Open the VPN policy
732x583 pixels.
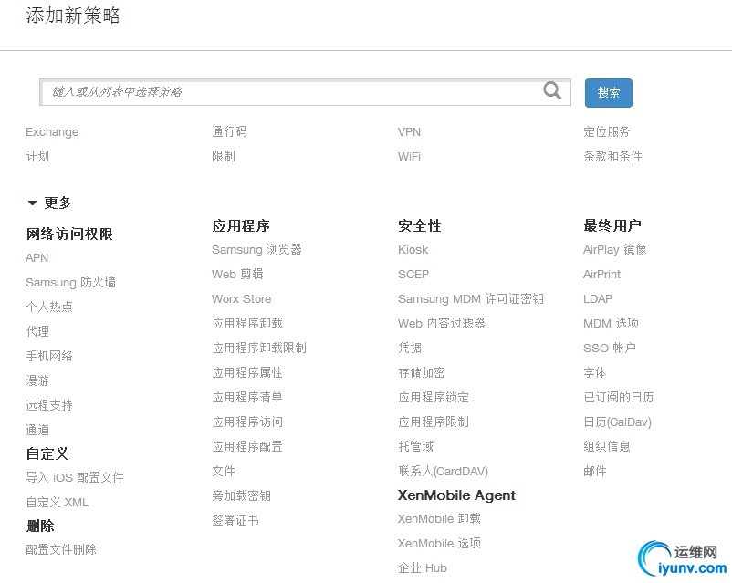pyautogui.click(x=410, y=132)
